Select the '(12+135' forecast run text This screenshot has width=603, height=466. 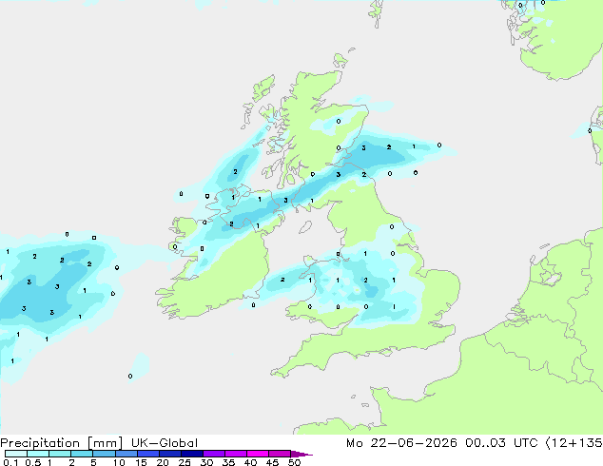coord(574,443)
